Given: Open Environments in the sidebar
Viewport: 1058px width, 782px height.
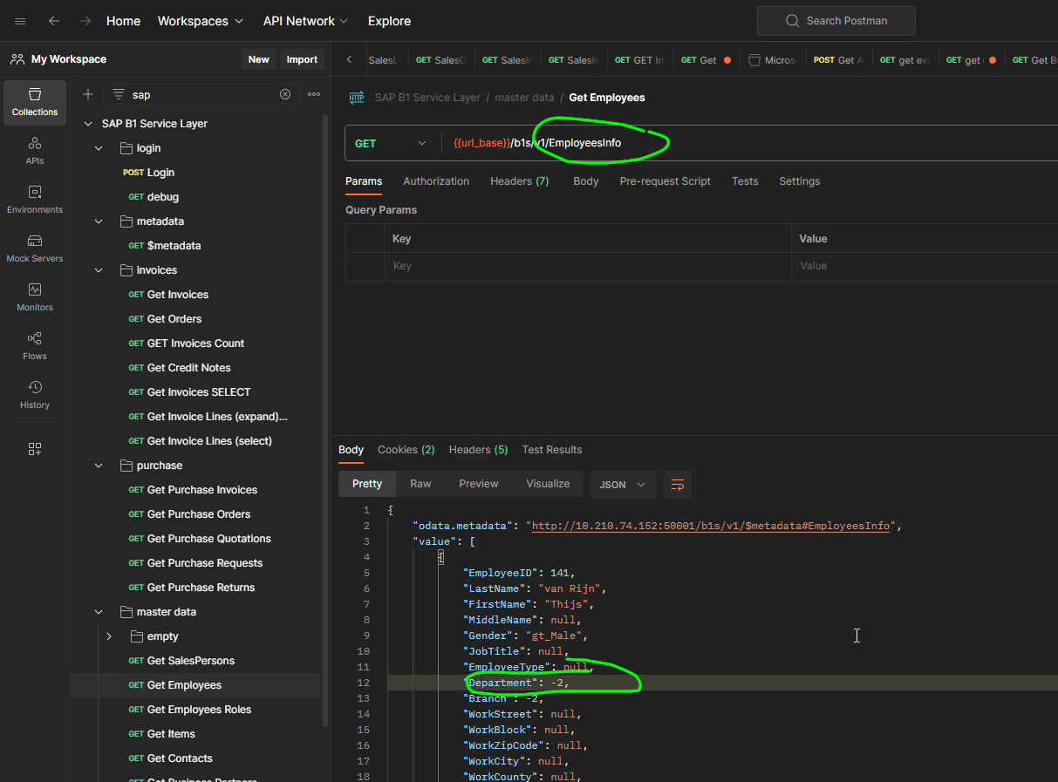Looking at the screenshot, I should click(35, 200).
